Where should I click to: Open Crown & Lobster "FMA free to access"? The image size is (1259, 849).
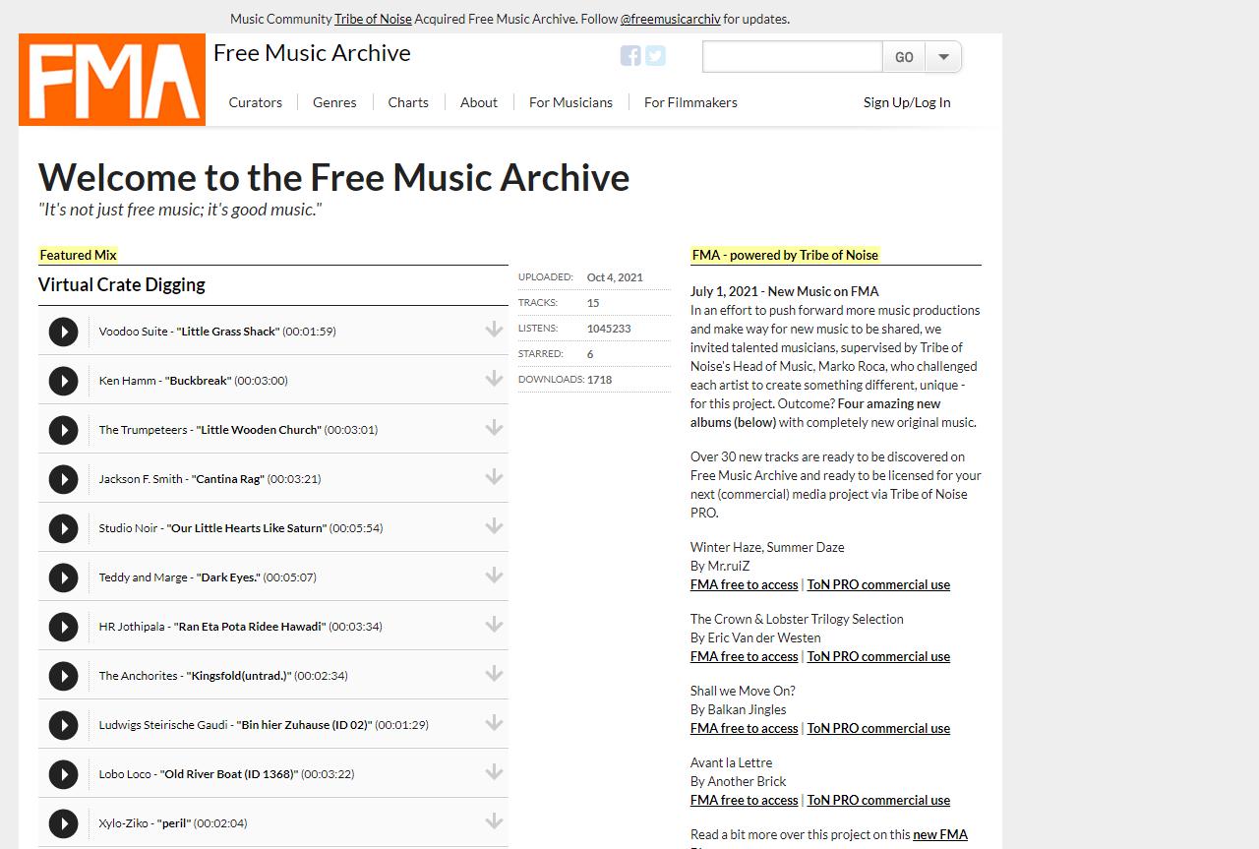tap(745, 656)
